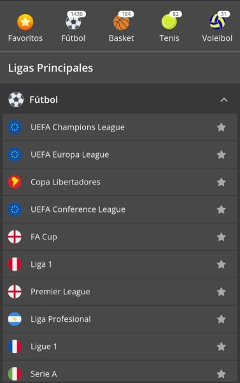This screenshot has height=383, width=240.
Task: Select the Fútbol soccer ball icon in top bar
Action: coord(73,22)
